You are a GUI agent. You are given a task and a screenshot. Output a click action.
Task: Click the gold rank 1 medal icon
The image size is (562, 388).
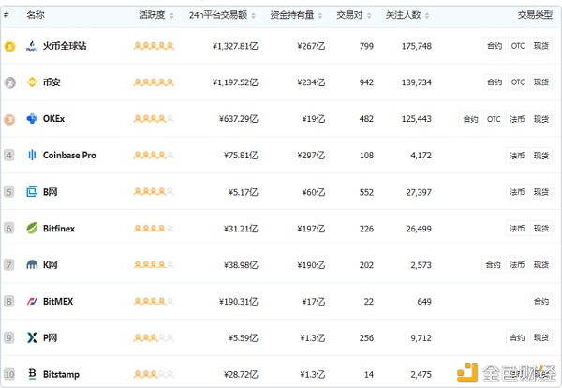9,47
